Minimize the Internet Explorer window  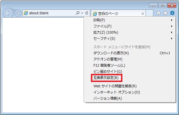tap(153, 6)
